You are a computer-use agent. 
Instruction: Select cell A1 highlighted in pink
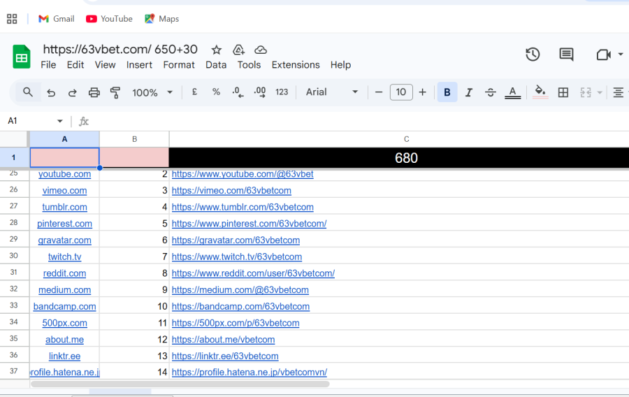64,157
